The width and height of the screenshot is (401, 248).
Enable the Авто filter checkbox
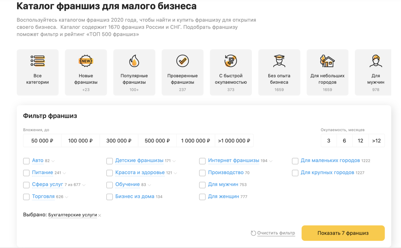coord(26,161)
